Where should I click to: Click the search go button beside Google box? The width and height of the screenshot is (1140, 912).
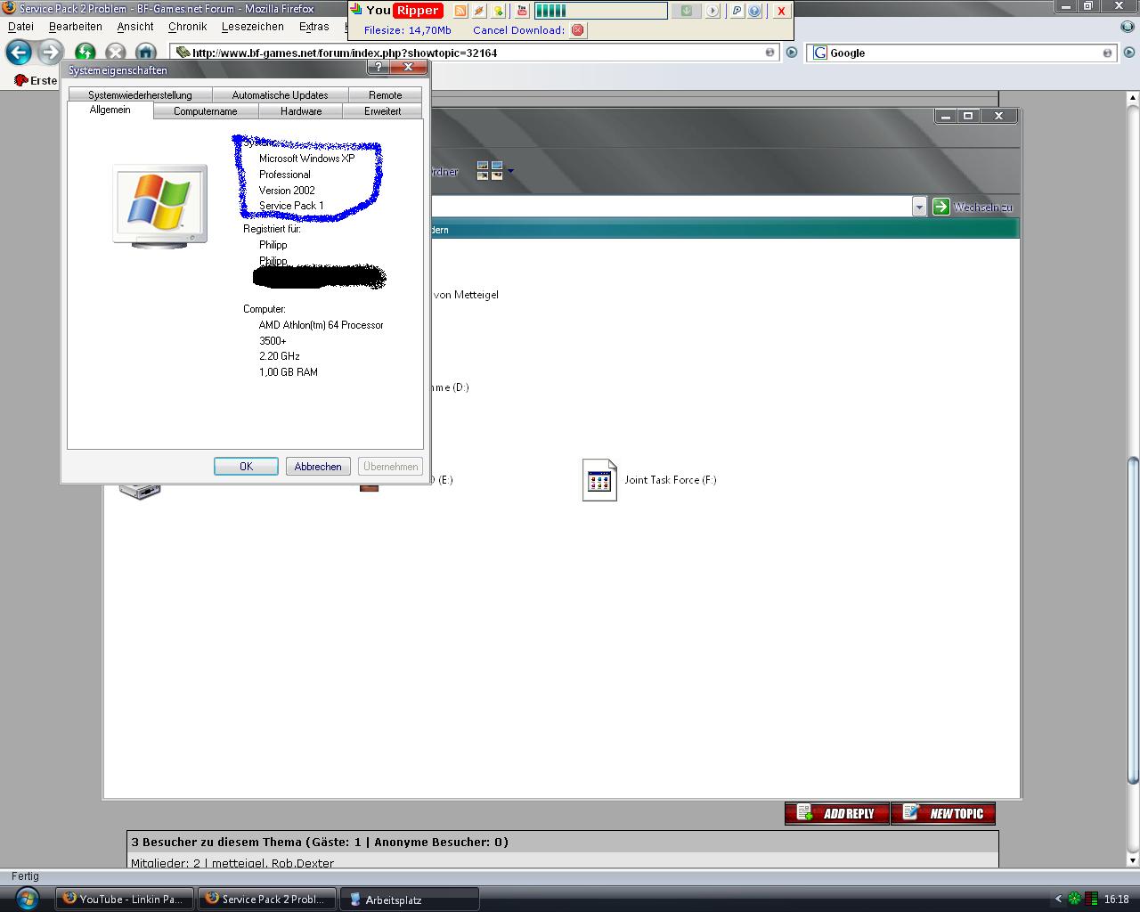pos(1128,53)
